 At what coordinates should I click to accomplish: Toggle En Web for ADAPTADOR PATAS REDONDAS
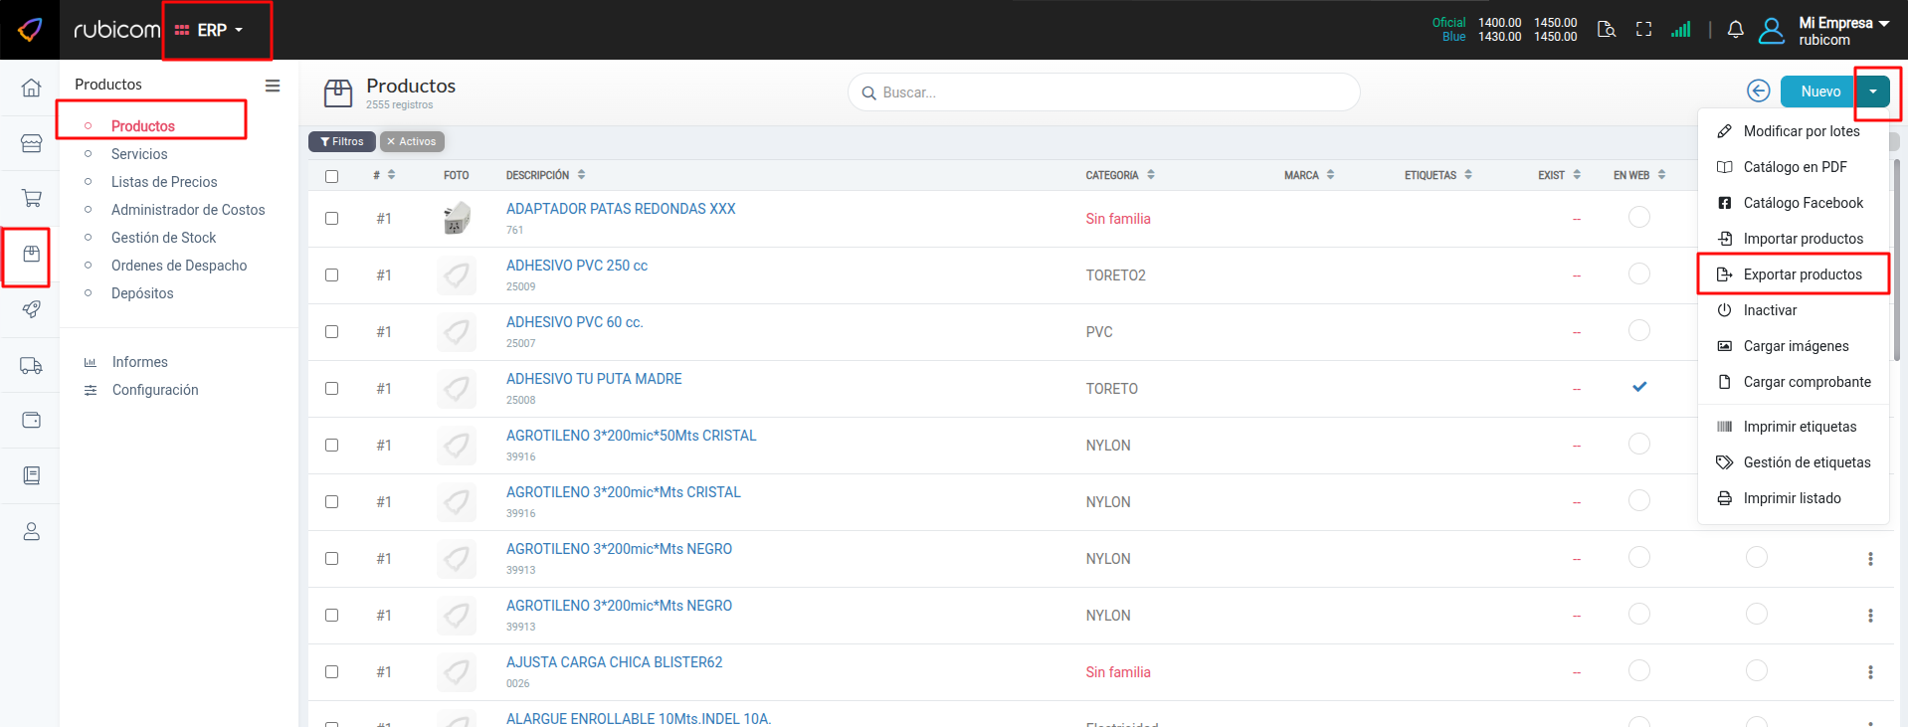(x=1638, y=217)
